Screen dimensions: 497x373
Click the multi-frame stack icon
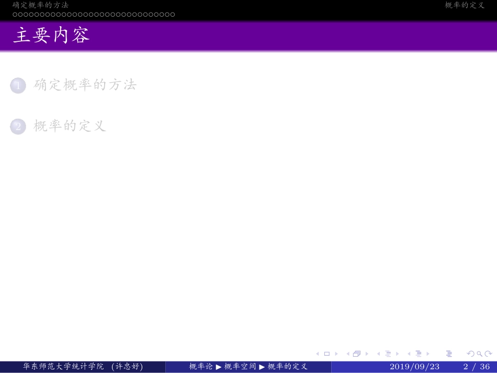pyautogui.click(x=357, y=354)
